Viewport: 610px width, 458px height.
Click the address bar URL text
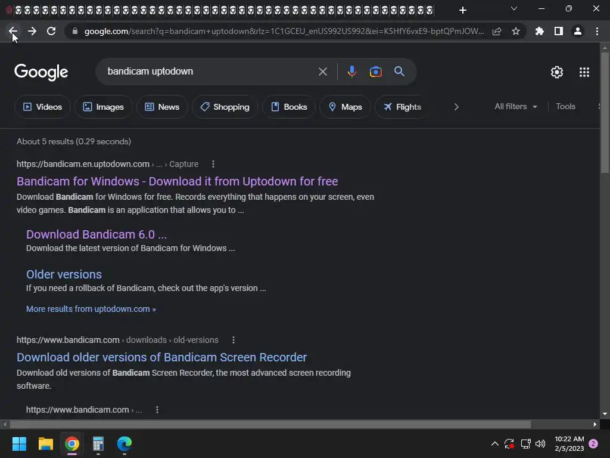click(284, 31)
